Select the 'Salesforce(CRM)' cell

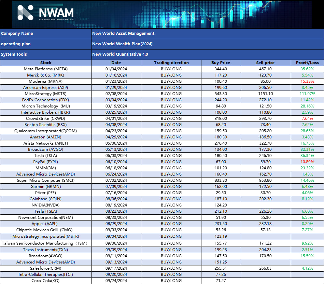[46, 268]
